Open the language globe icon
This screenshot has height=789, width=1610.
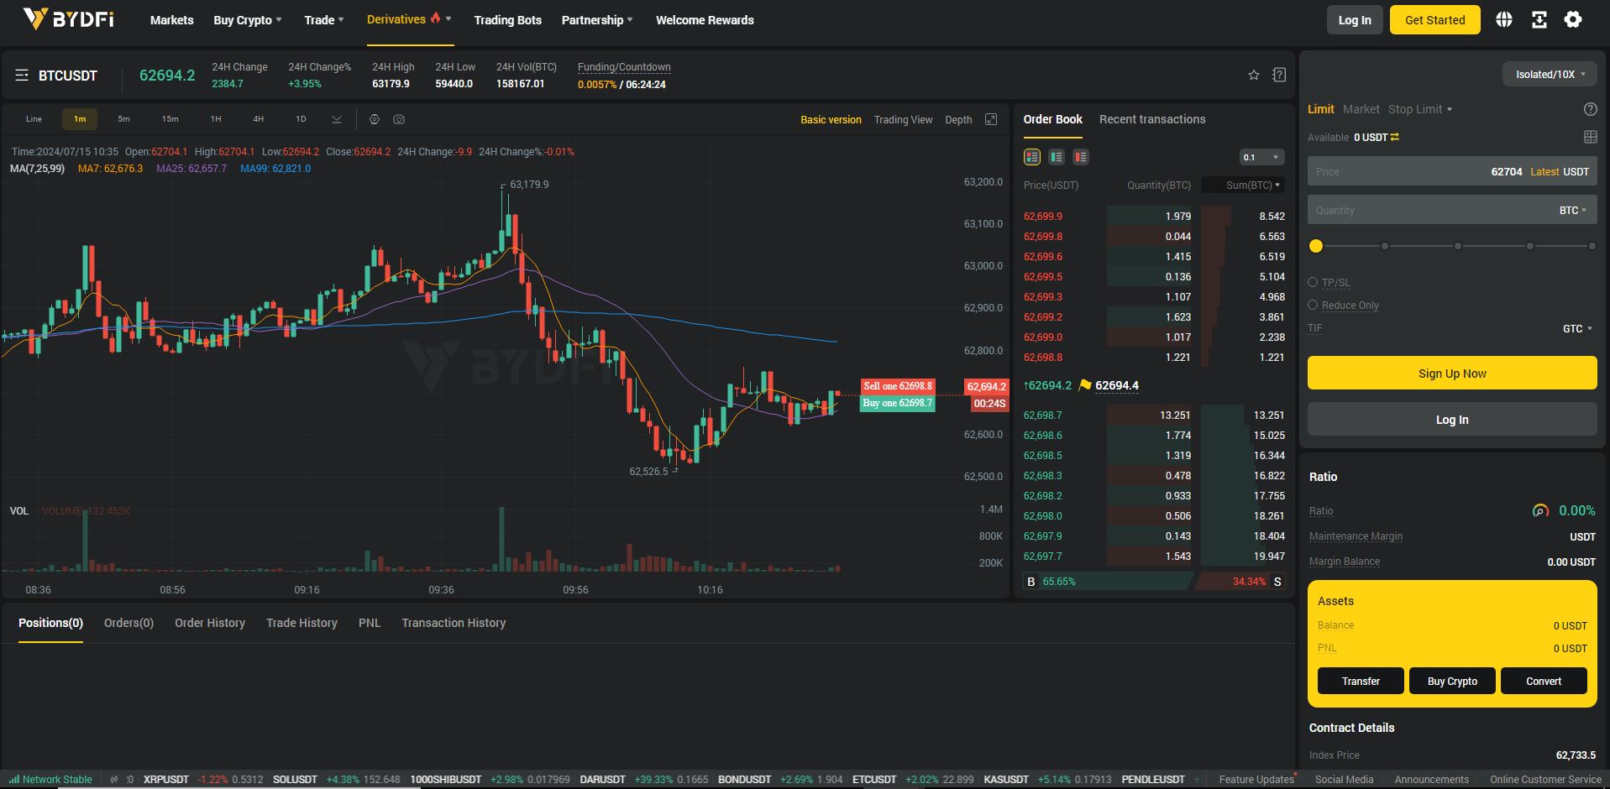[1504, 20]
